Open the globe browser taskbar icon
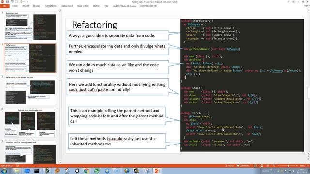The image size is (310, 174). click(126, 171)
